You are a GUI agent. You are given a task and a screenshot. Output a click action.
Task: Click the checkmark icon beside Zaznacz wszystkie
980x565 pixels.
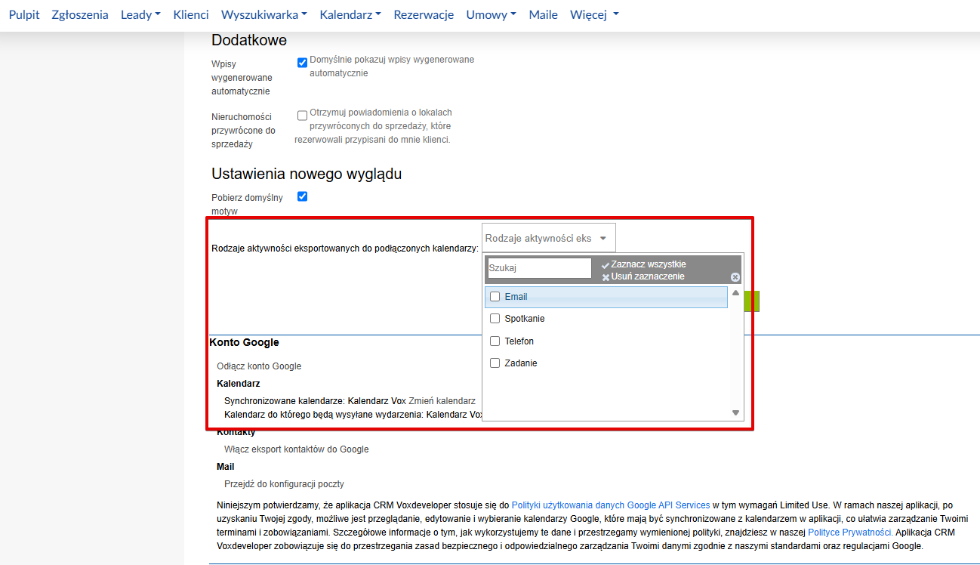606,265
